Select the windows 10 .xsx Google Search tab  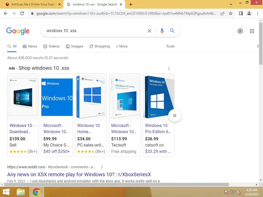click(x=94, y=4)
